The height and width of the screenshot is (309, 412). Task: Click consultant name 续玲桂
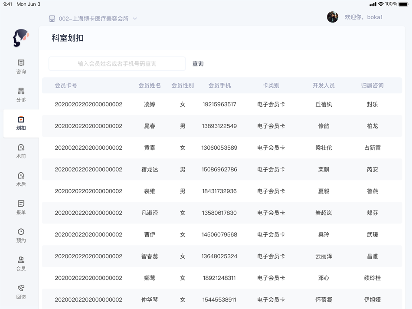click(372, 278)
